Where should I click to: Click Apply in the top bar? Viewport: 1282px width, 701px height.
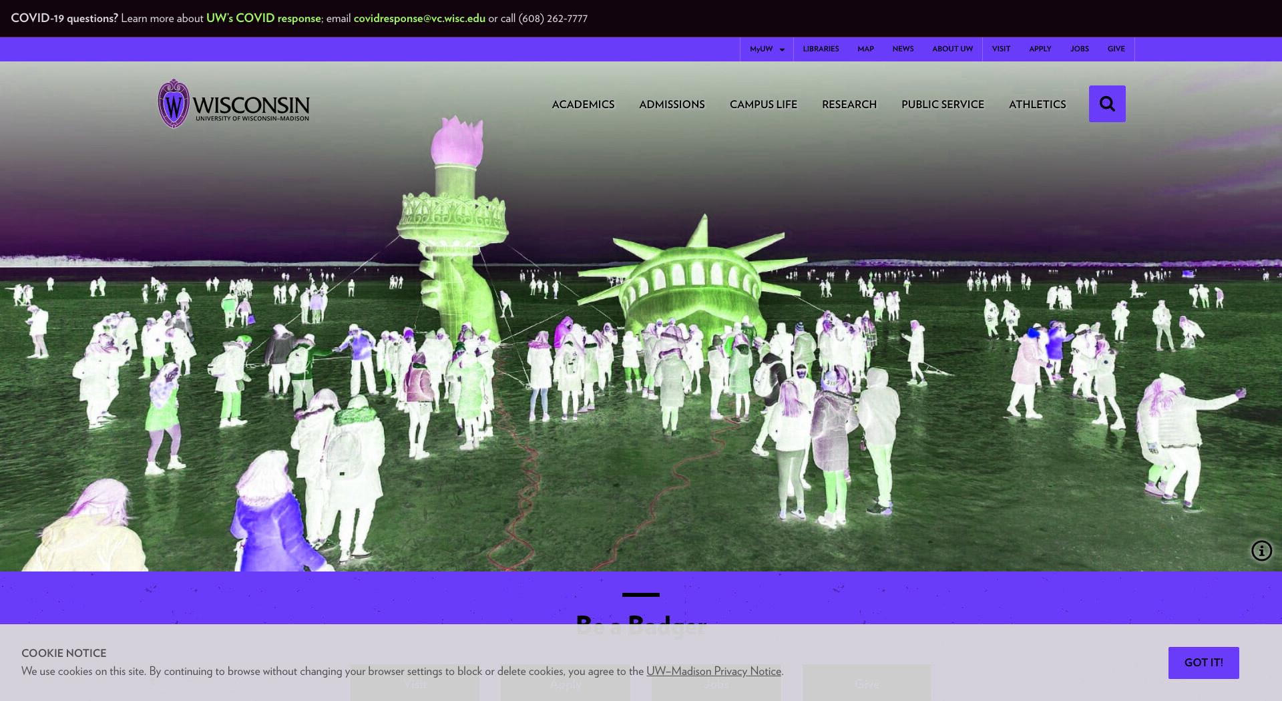[1040, 49]
